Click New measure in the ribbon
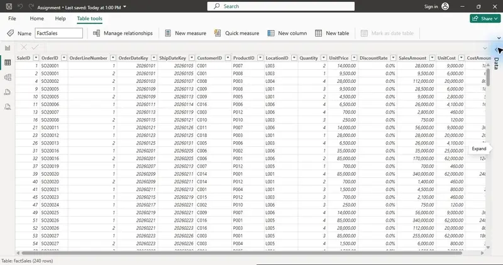This screenshot has width=503, height=265. coord(185,33)
